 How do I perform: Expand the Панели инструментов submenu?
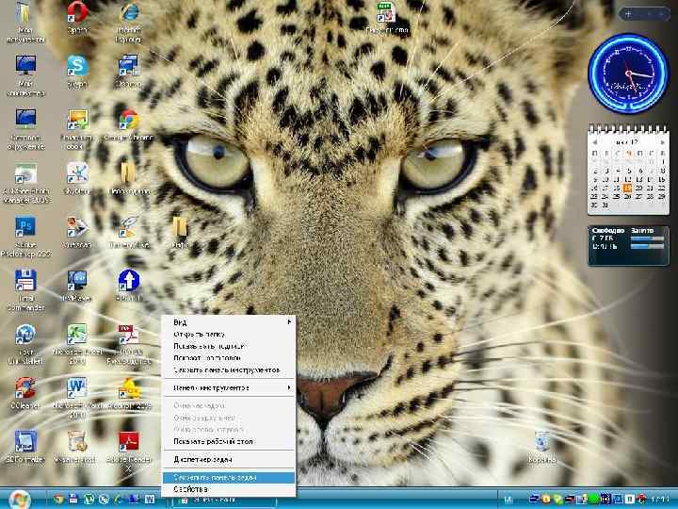(x=229, y=387)
